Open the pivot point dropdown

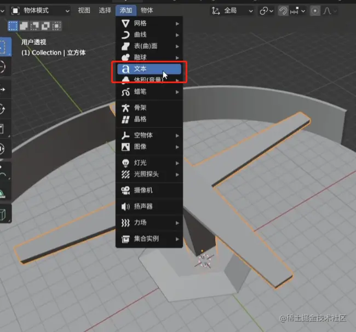pos(266,10)
